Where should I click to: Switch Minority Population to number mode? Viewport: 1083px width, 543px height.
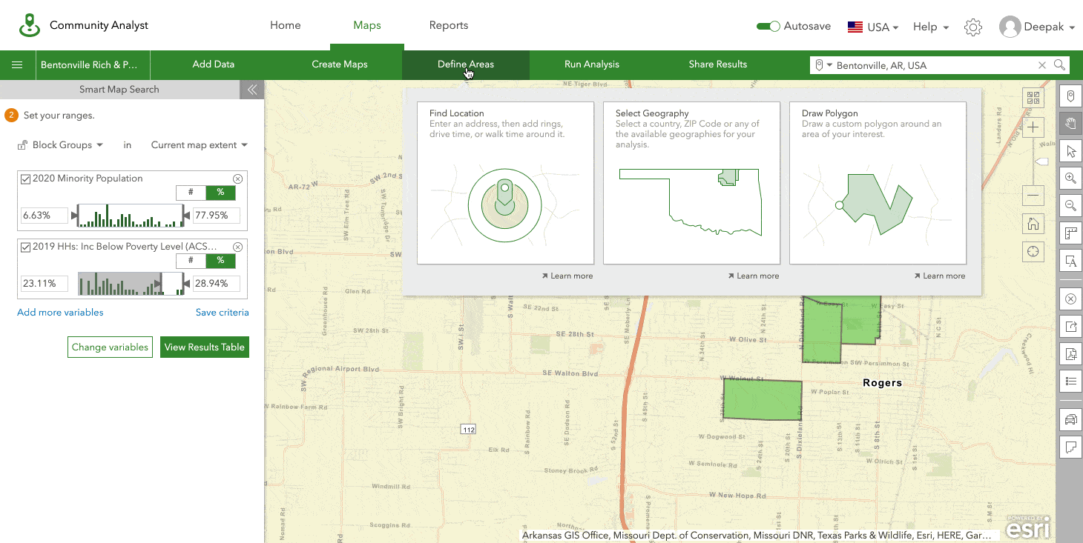[191, 193]
